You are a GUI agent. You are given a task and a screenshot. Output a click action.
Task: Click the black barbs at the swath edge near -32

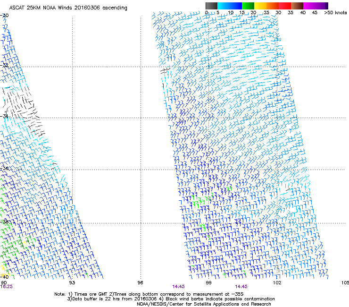[165, 71]
